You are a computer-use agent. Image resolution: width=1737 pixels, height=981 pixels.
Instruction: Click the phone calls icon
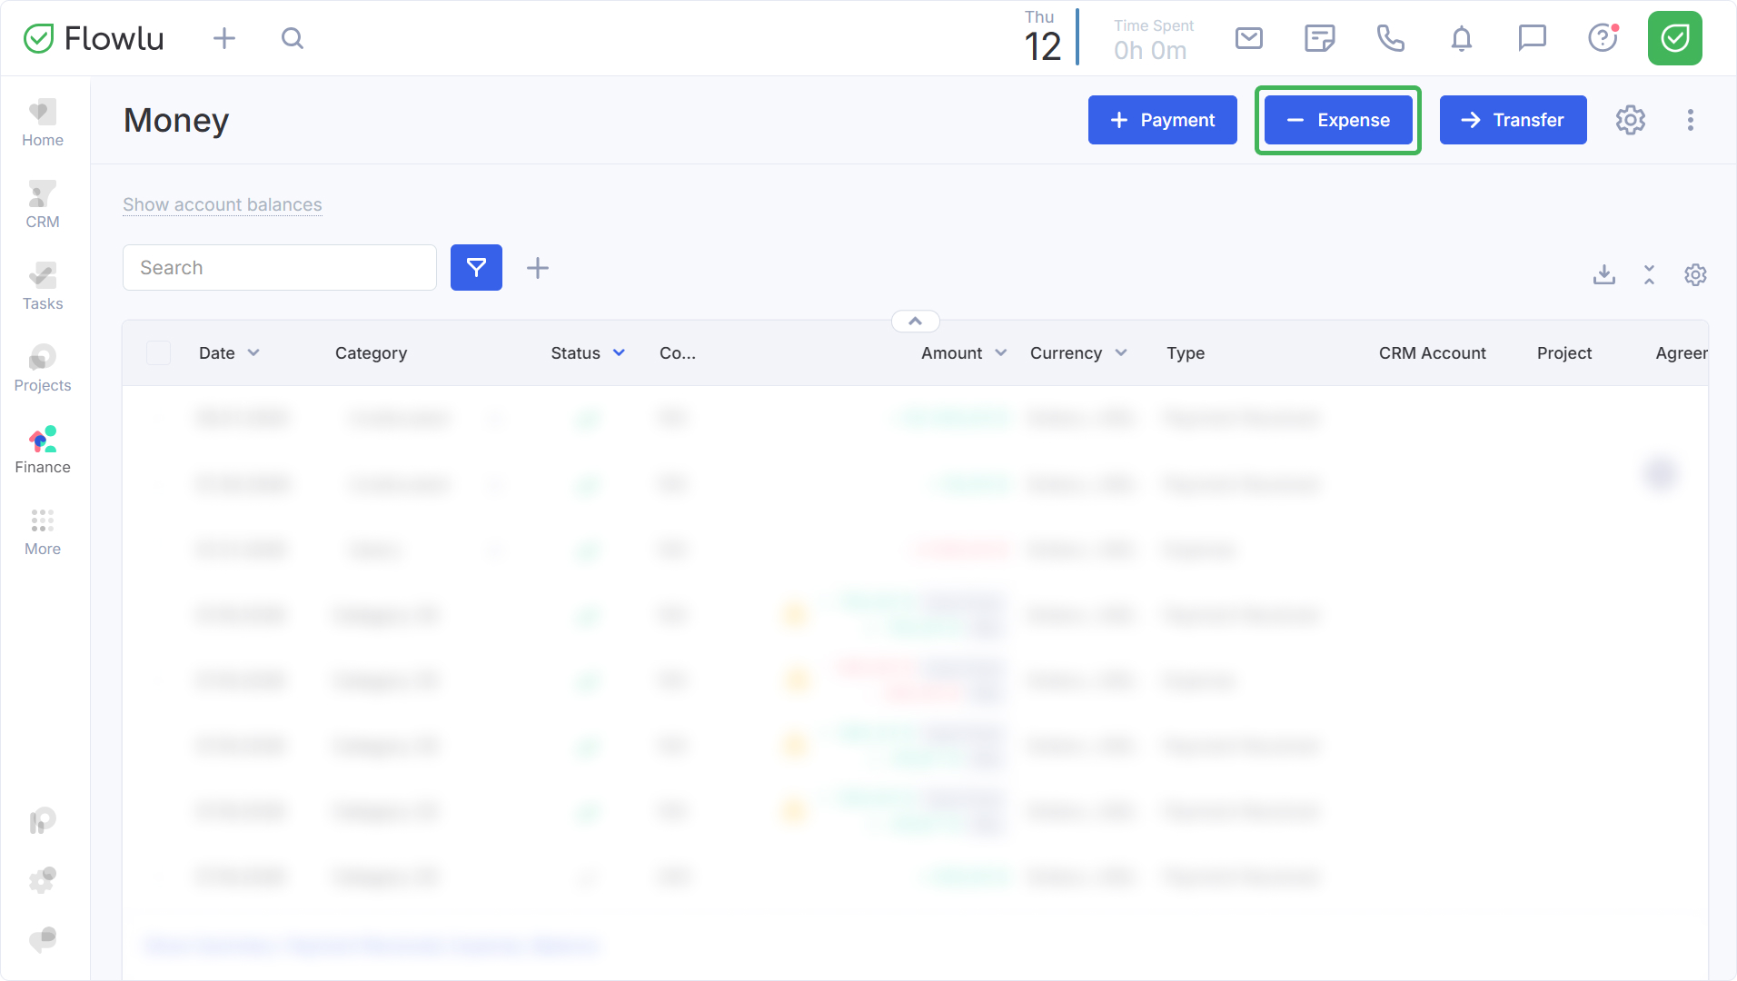coord(1390,38)
